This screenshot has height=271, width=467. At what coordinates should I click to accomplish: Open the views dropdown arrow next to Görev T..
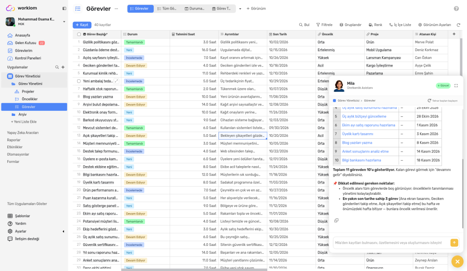click(x=240, y=9)
